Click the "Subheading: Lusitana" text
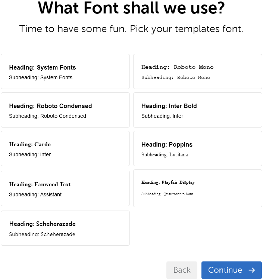This screenshot has height=279, width=263. (x=165, y=154)
